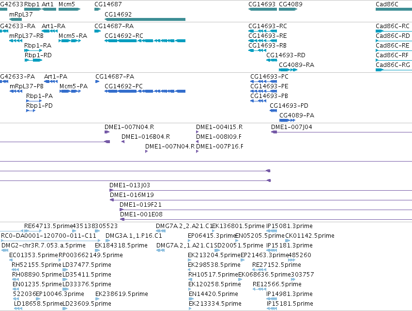Viewport: 412px width, 311px height.
Task: Click the DME1-016B04.R clone label
Action: coord(146,137)
